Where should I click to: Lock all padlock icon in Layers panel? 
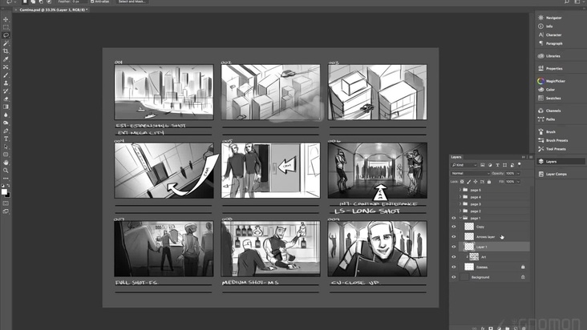click(489, 182)
